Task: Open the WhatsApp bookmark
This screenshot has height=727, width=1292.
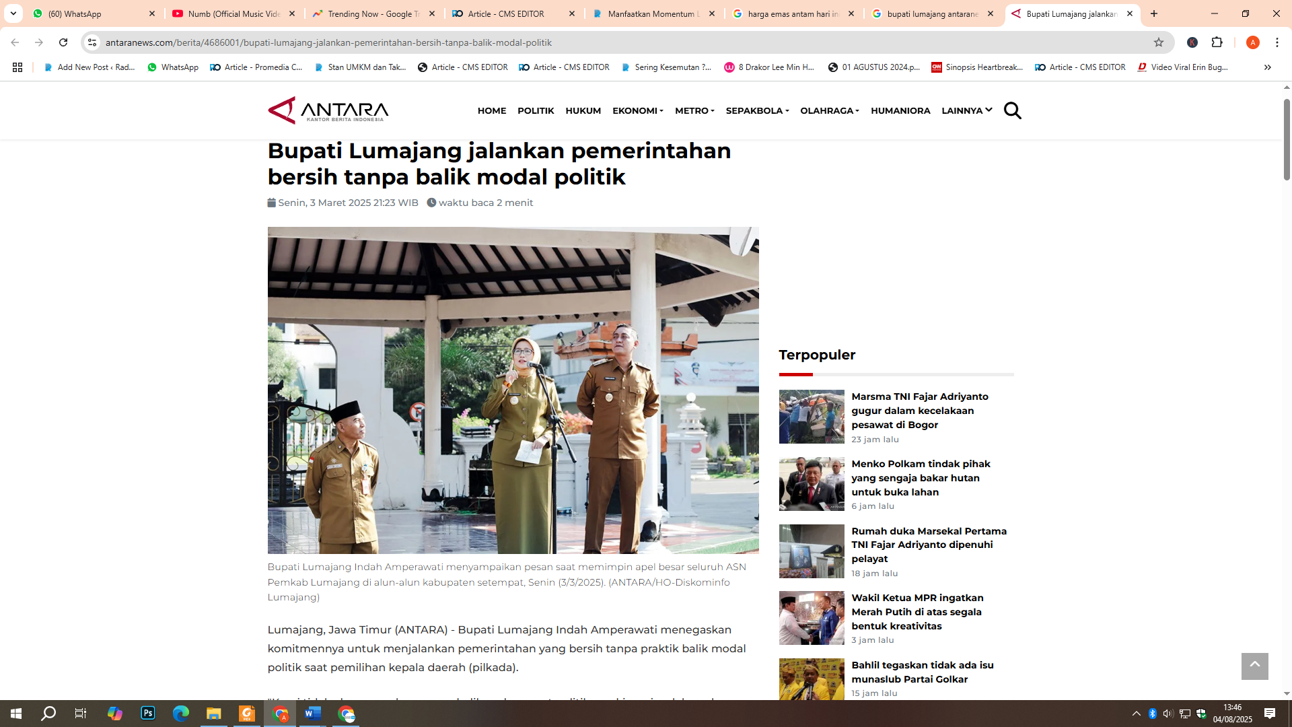Action: coord(173,67)
